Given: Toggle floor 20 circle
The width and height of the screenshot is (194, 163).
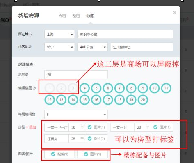Looking at the screenshot, I should pyautogui.click(x=143, y=100).
